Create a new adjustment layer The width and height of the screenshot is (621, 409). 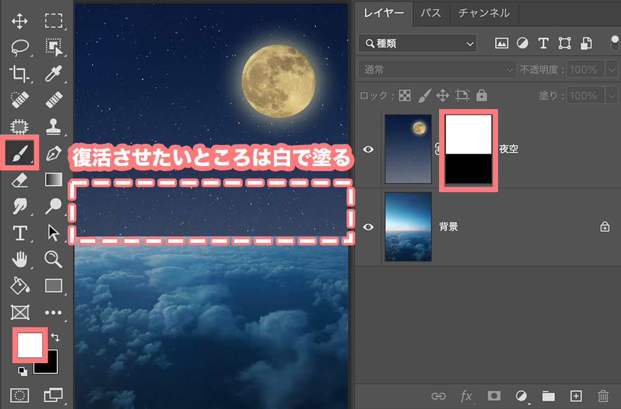tap(522, 396)
